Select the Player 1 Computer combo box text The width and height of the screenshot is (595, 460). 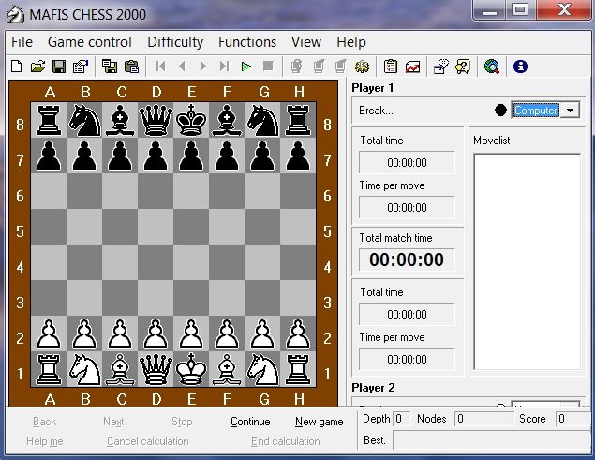click(x=536, y=111)
